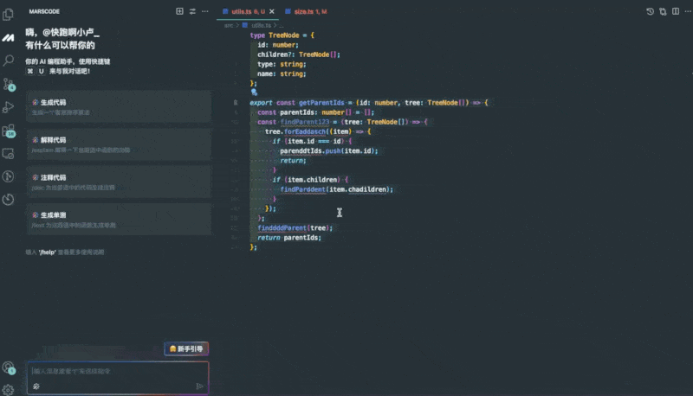The width and height of the screenshot is (693, 396).
Task: Click the MARSCODE panel title
Action: (x=44, y=11)
